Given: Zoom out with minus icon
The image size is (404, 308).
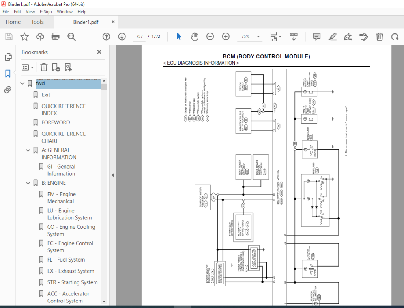Looking at the screenshot, I should click(x=210, y=37).
